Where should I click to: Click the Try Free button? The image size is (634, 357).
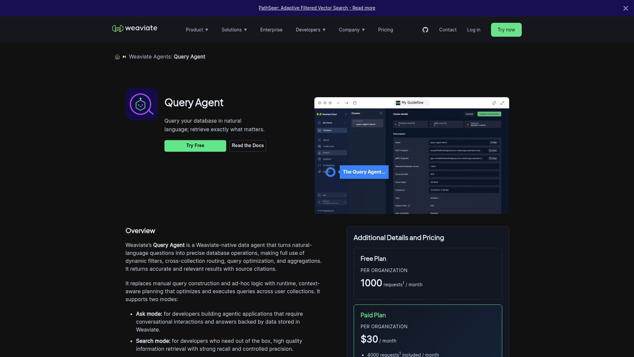195,145
